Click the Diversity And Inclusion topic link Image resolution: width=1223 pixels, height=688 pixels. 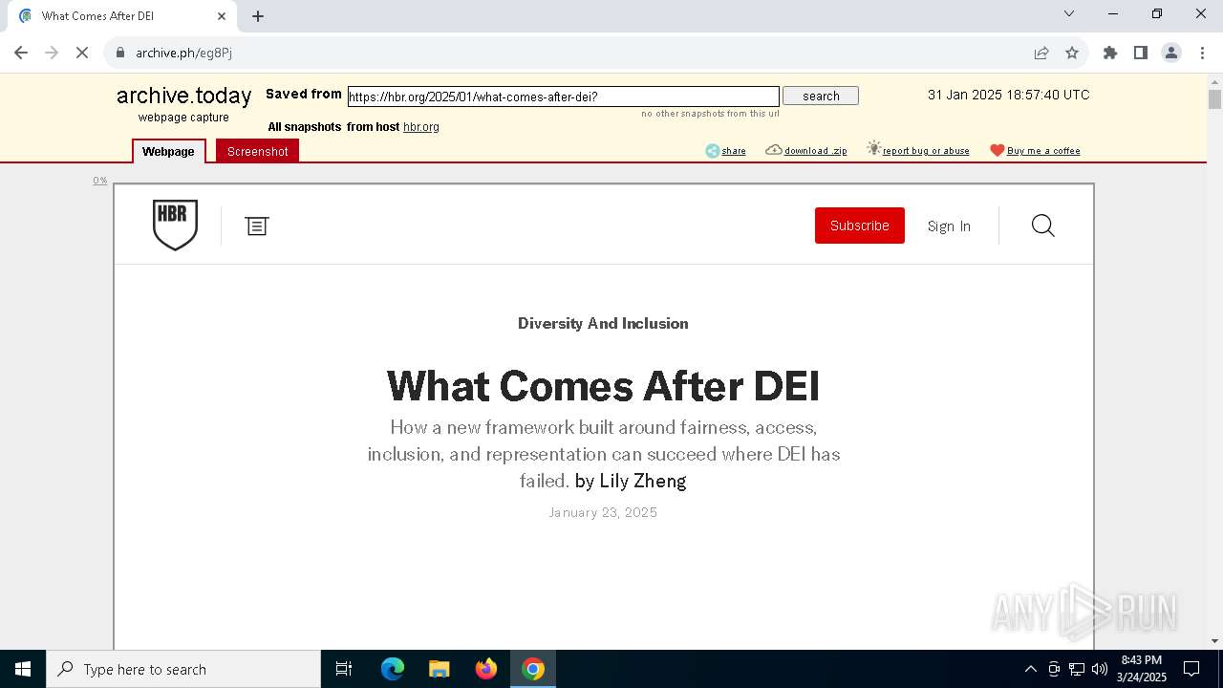(603, 323)
